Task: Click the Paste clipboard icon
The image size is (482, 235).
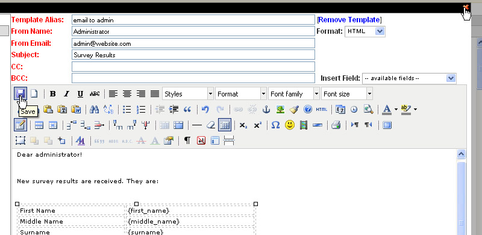Action: coord(48,109)
